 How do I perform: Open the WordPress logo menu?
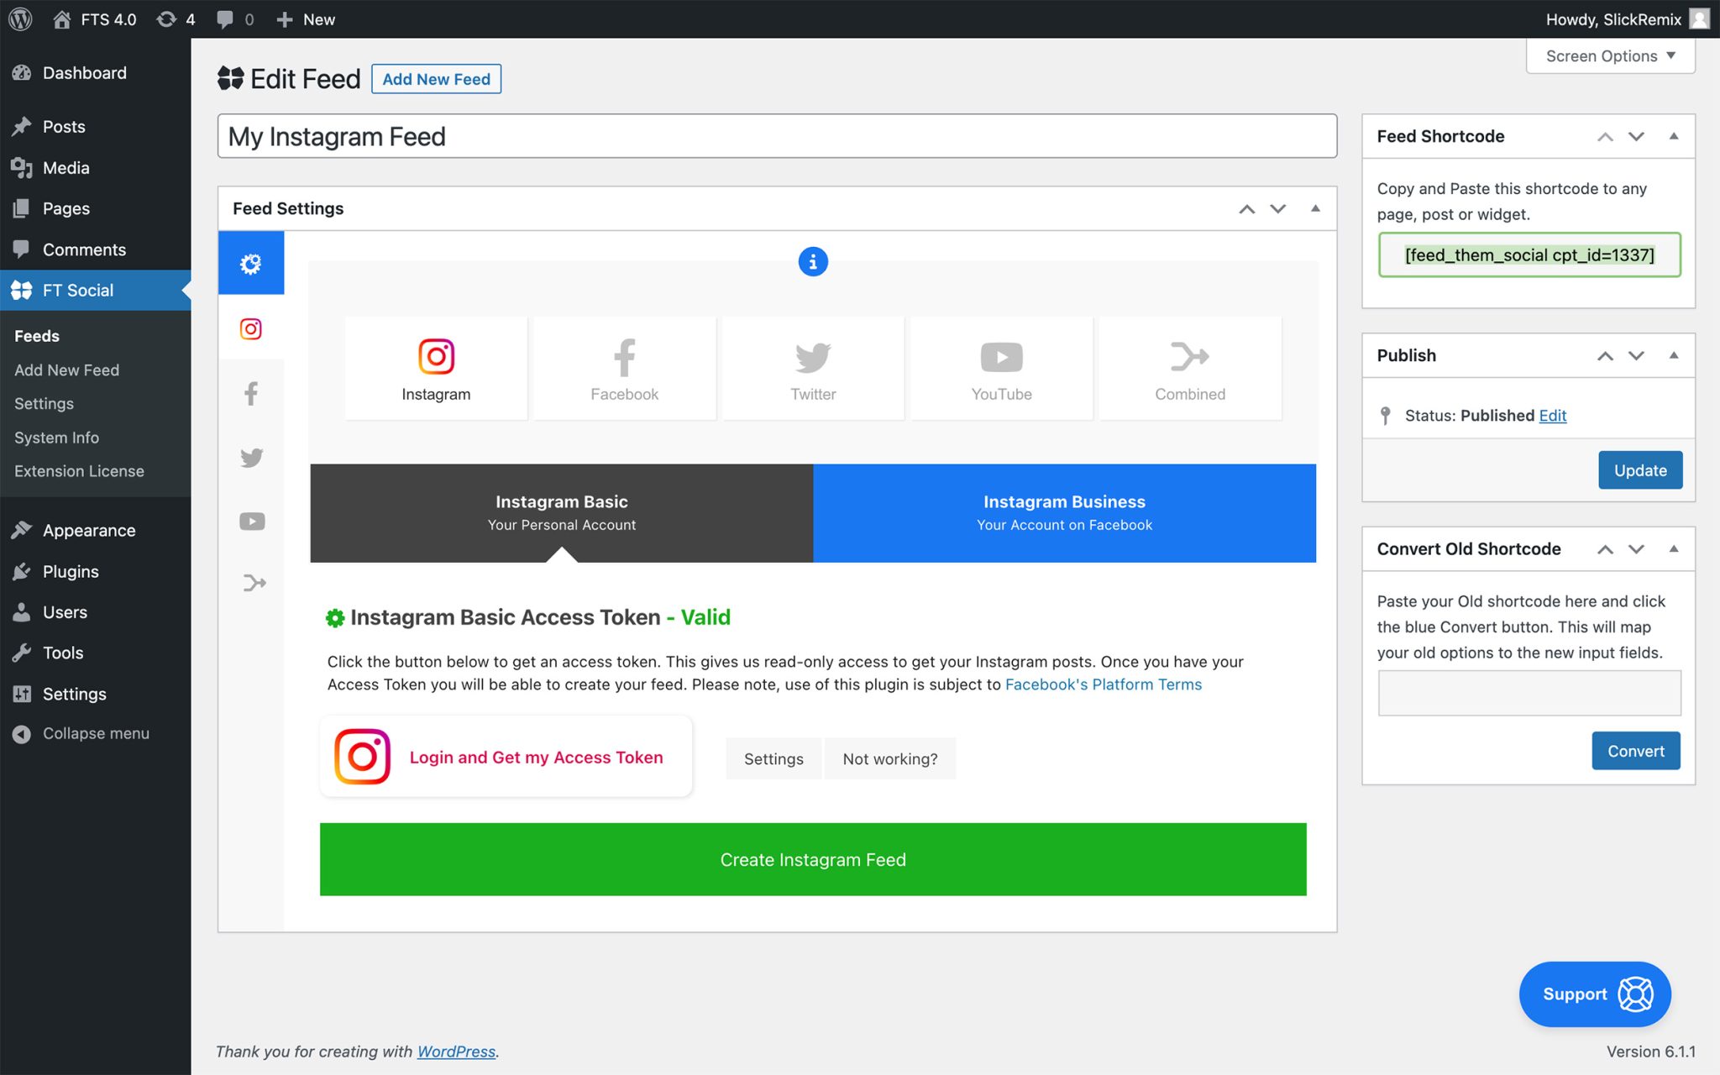tap(20, 18)
